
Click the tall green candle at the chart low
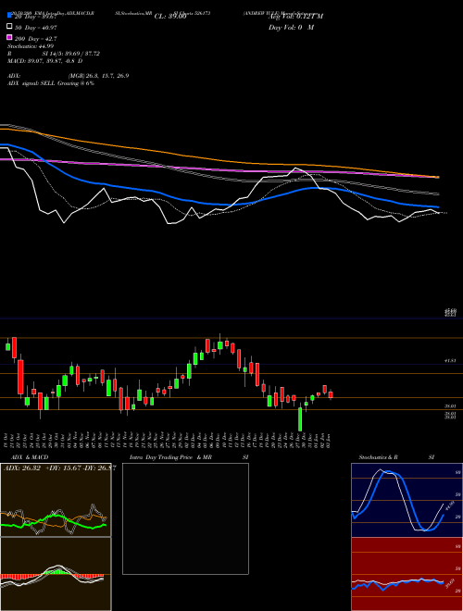tap(300, 419)
